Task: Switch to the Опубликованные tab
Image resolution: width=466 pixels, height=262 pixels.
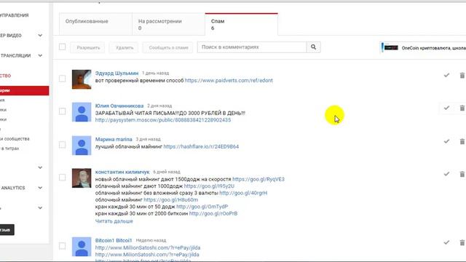Action: (95, 24)
